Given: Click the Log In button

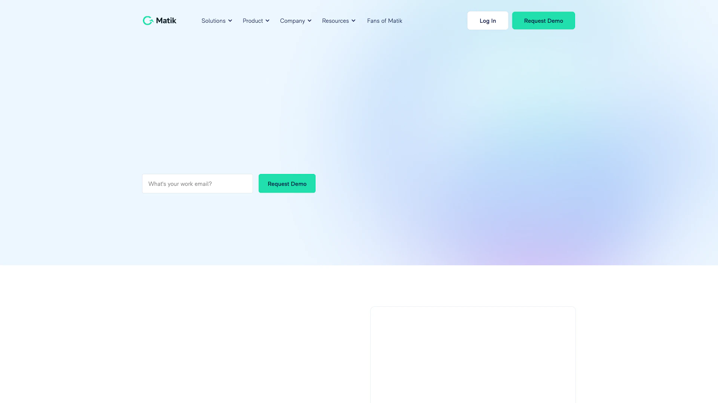Looking at the screenshot, I should pyautogui.click(x=487, y=21).
